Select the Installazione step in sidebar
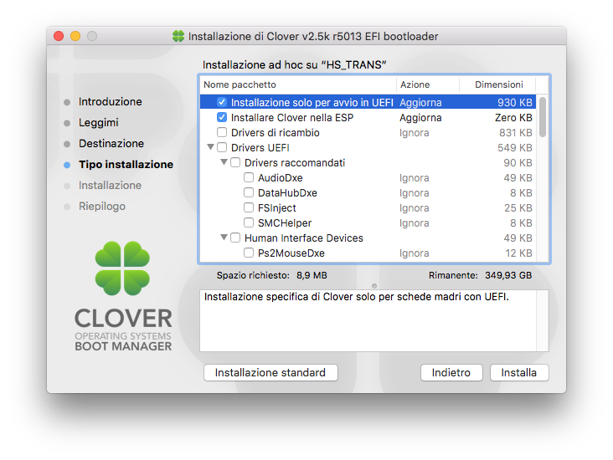 pos(111,185)
